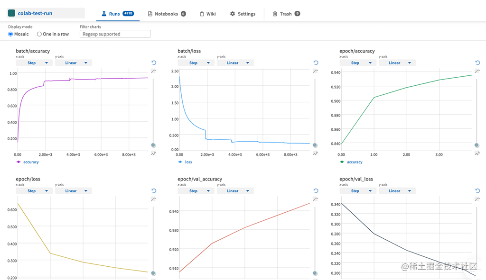Open the Notebooks tab
This screenshot has height=280, width=486.
coord(167,14)
